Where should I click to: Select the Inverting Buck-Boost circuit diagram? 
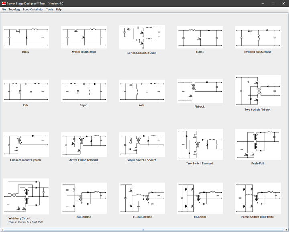pos(258,37)
